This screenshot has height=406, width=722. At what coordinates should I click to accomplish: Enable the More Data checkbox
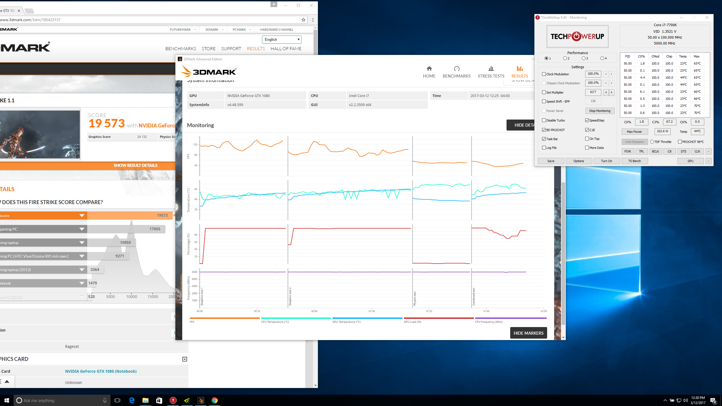[x=587, y=148]
